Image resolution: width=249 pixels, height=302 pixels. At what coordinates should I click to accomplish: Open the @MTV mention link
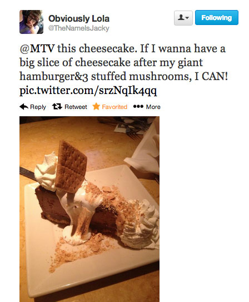pyautogui.click(x=37, y=48)
